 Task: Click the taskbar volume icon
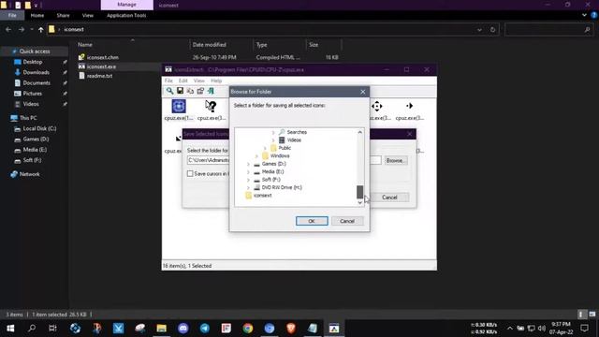(542, 329)
